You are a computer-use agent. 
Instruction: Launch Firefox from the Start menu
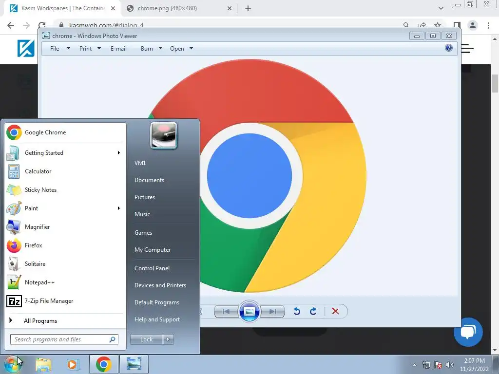(x=65, y=245)
